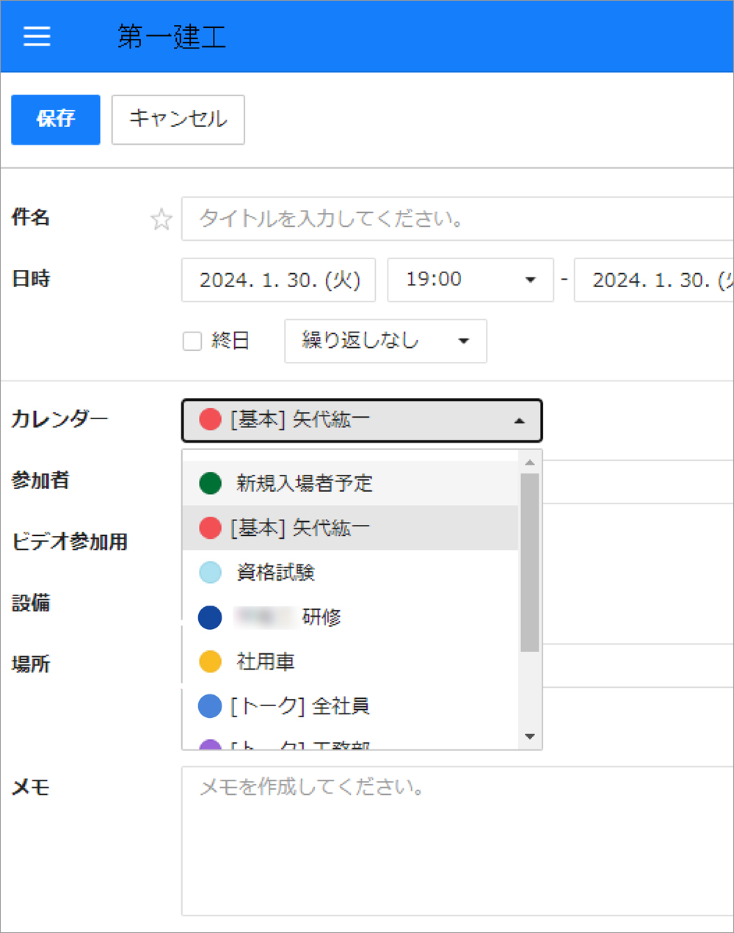
Task: Click the scroll up arrow in calendar list
Action: click(529, 462)
